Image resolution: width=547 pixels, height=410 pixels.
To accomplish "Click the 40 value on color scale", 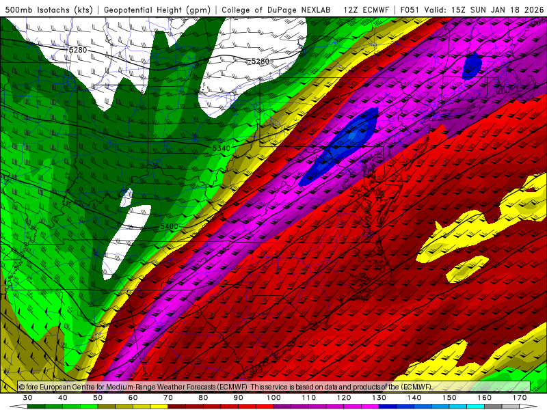I will (63, 398).
